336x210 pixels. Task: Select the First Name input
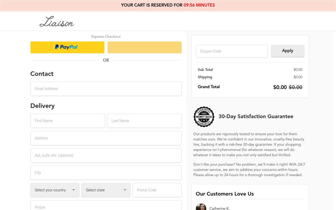coord(68,121)
